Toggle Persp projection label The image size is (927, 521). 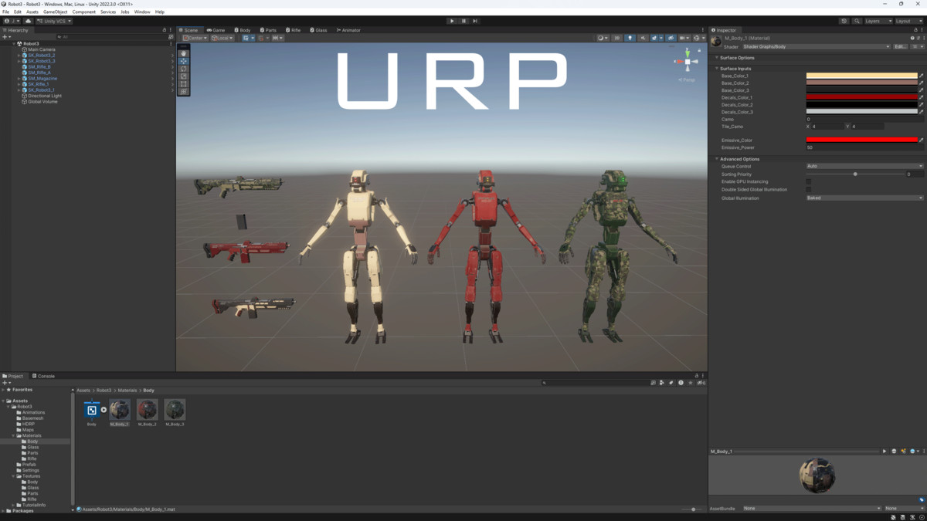tap(687, 80)
